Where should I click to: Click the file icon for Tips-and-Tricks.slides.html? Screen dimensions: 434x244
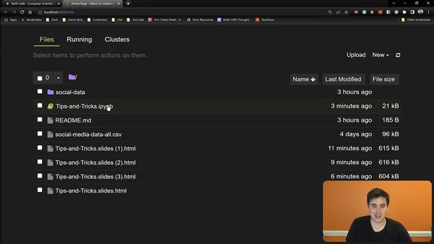point(50,191)
